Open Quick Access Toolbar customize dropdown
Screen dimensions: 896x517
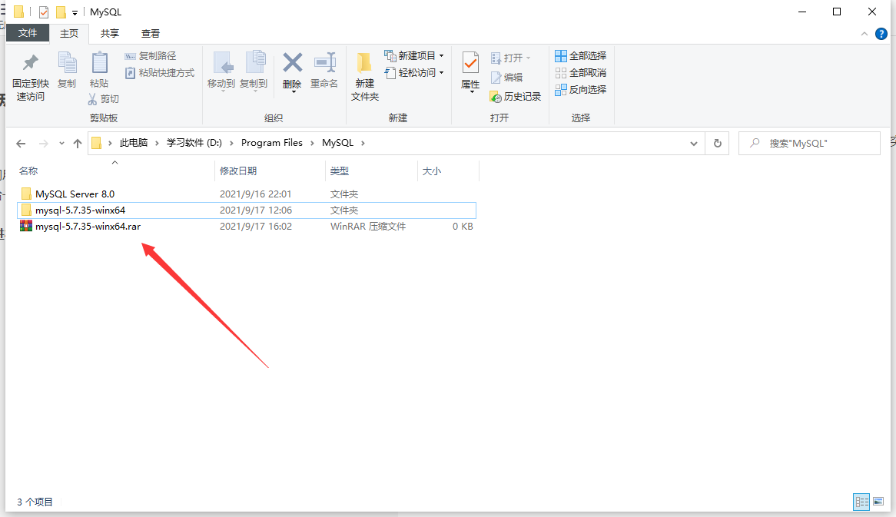[75, 12]
